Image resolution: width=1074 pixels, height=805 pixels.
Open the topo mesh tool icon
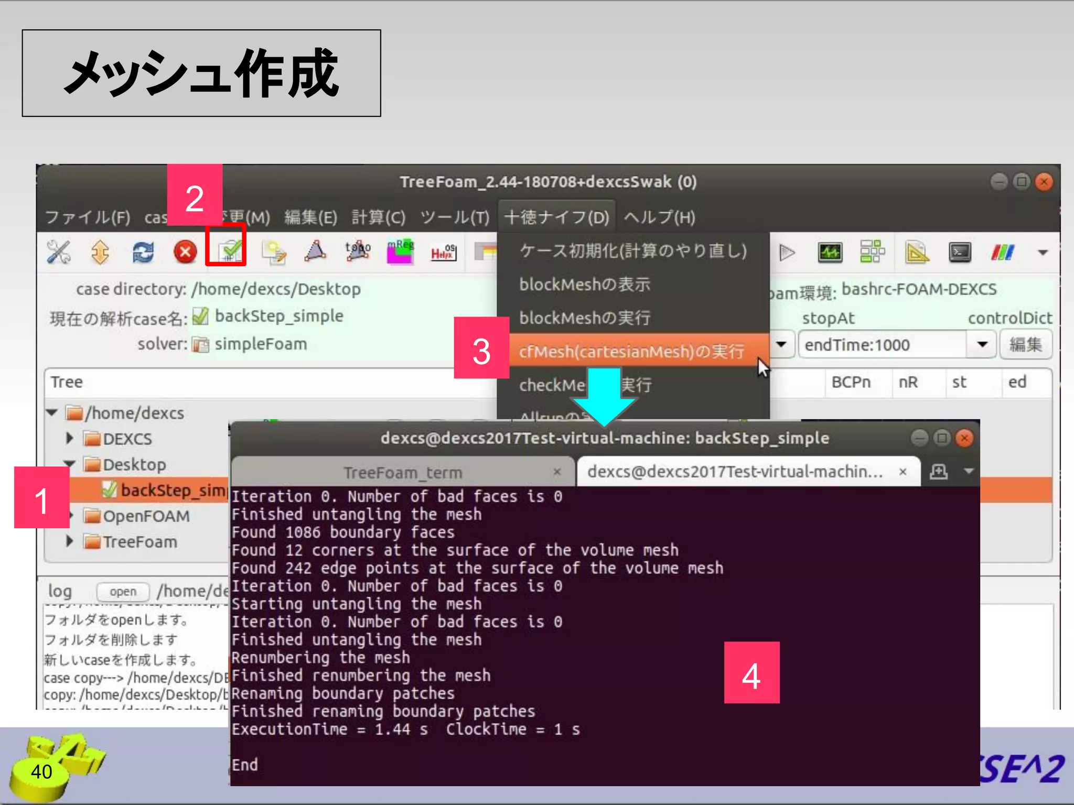358,251
